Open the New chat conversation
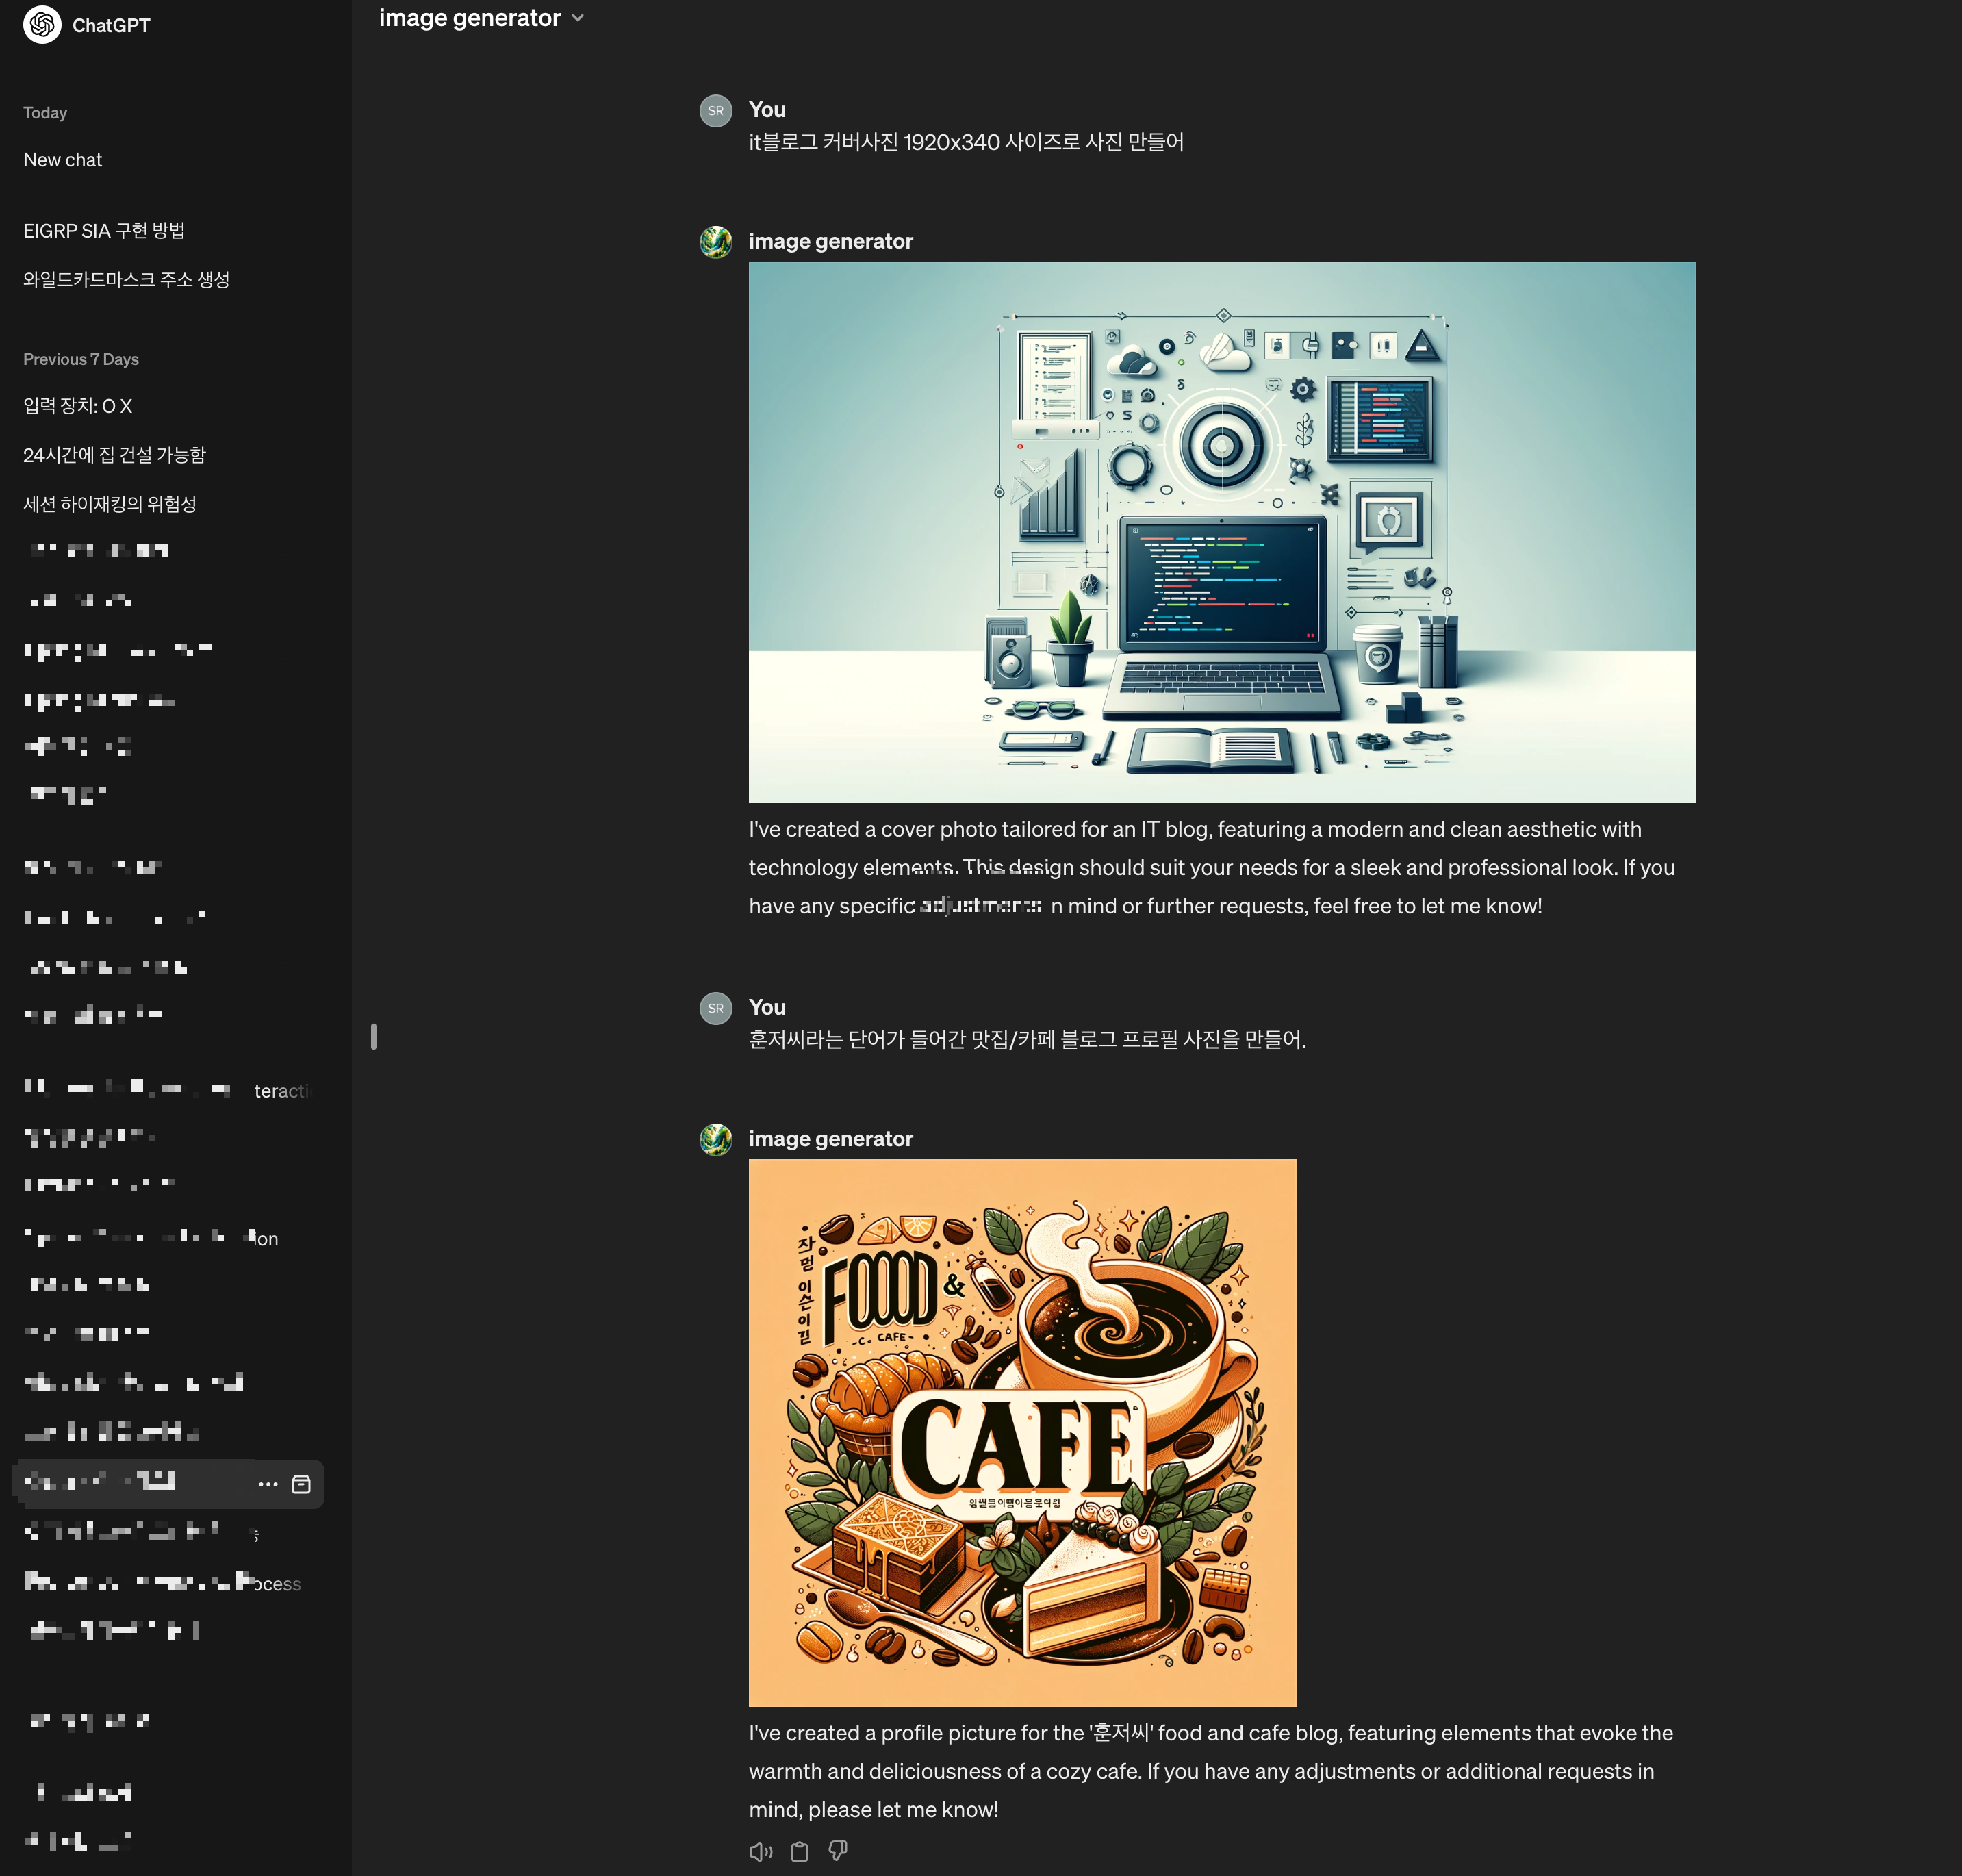 [x=63, y=160]
